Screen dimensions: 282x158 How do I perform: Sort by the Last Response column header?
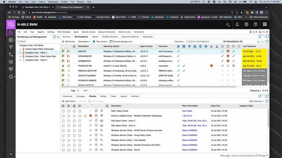coord(249,47)
